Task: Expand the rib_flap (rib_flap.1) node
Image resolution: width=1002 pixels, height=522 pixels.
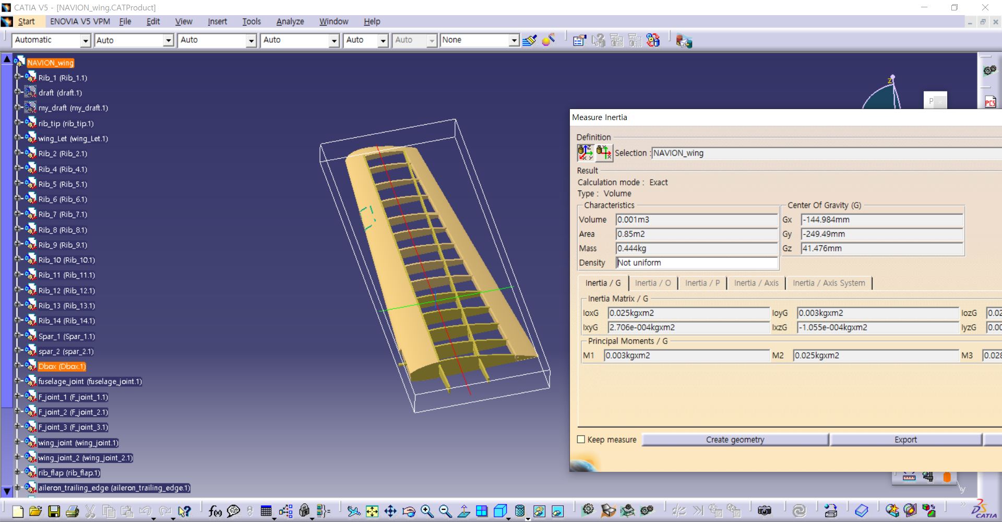Action: (x=18, y=472)
